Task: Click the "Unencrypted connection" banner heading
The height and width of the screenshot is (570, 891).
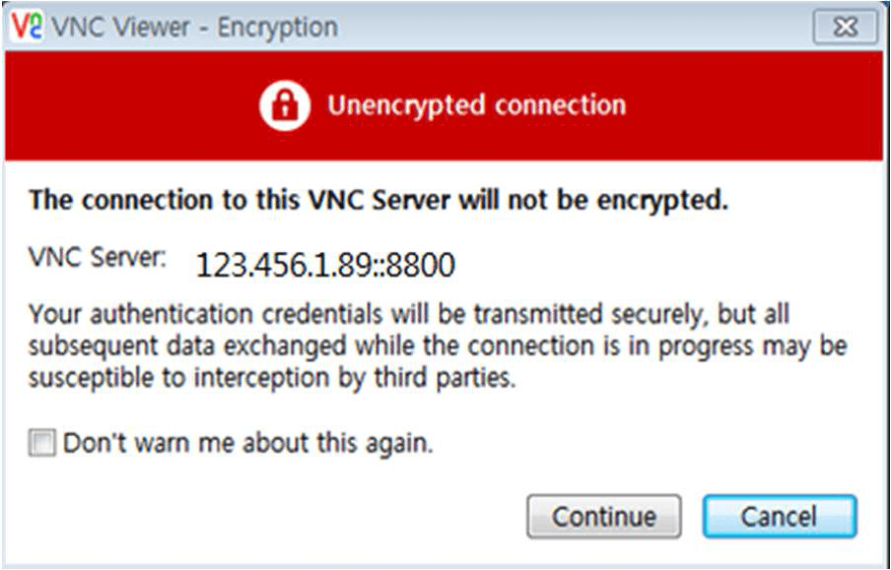Action: tap(477, 105)
